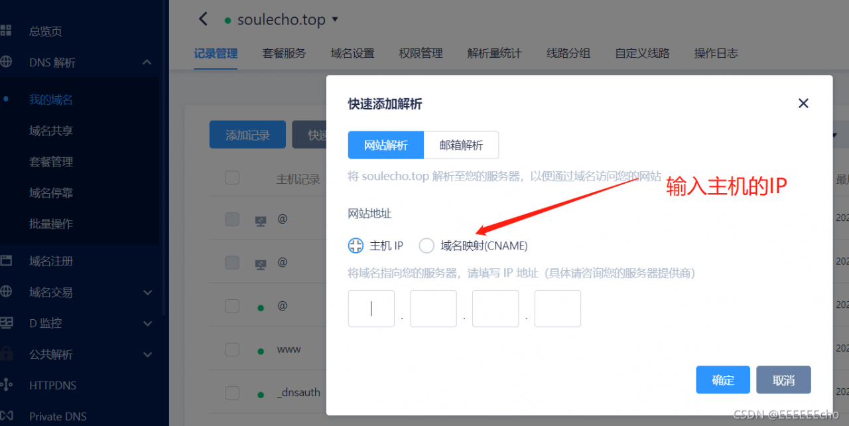Open 批量操作 in the sidebar
The height and width of the screenshot is (426, 849).
click(51, 224)
